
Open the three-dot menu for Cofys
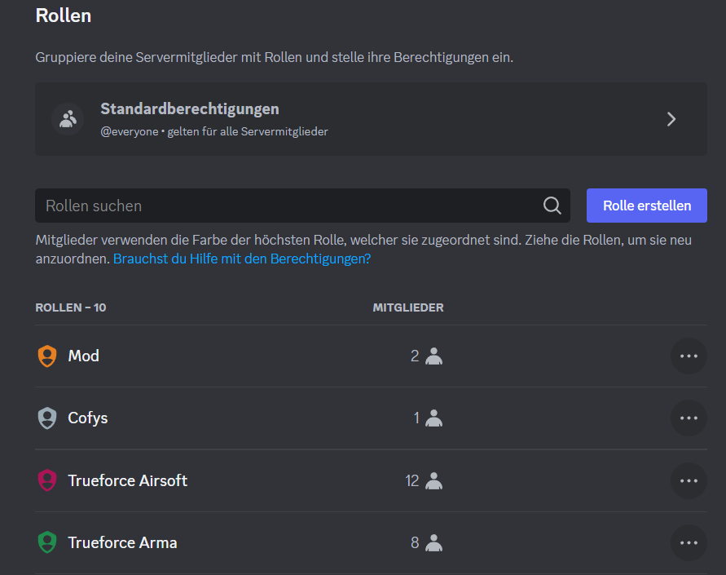[689, 418]
